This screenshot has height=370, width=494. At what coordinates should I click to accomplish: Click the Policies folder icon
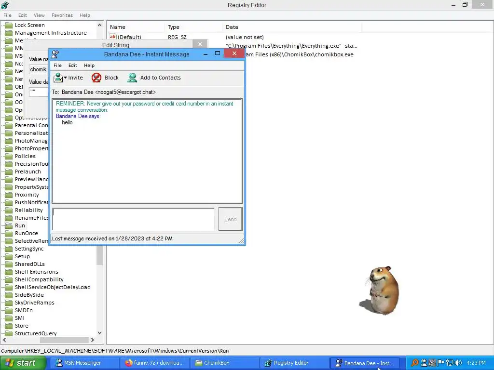[x=9, y=156]
